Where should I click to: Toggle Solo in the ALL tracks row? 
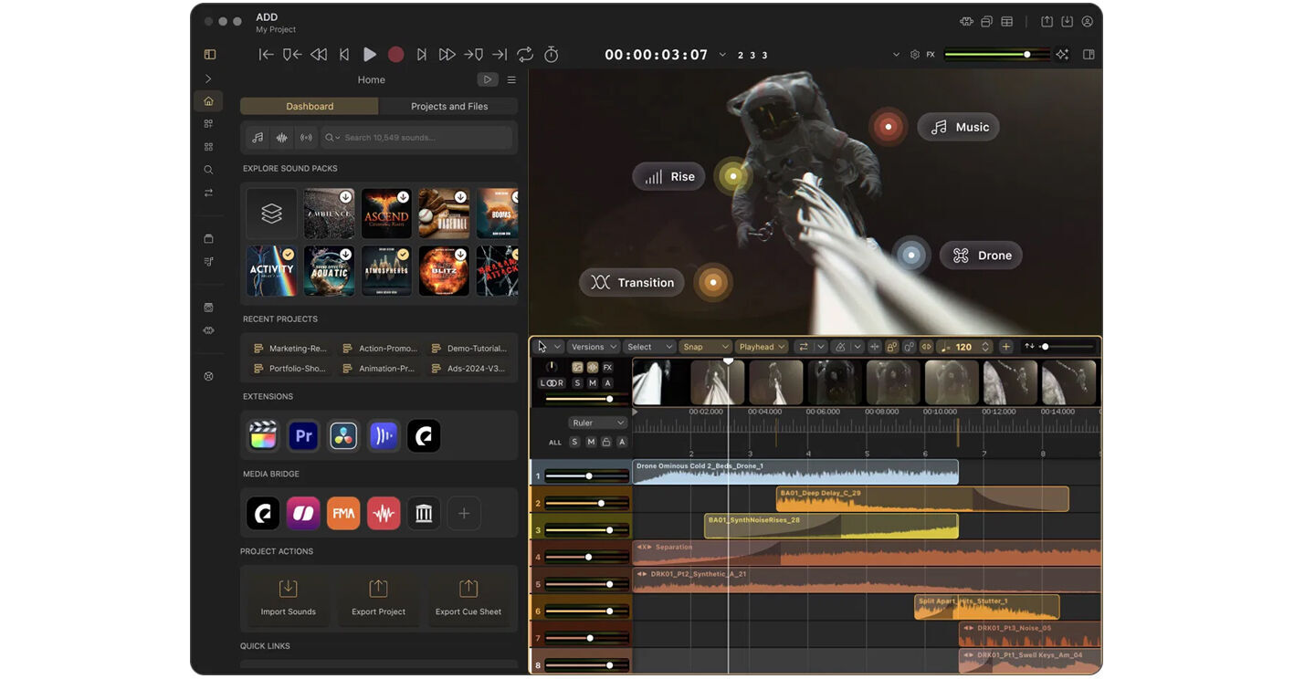click(574, 442)
